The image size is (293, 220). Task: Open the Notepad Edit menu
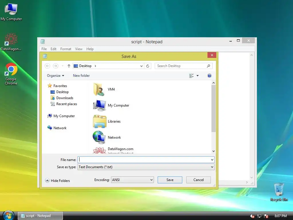(54, 49)
